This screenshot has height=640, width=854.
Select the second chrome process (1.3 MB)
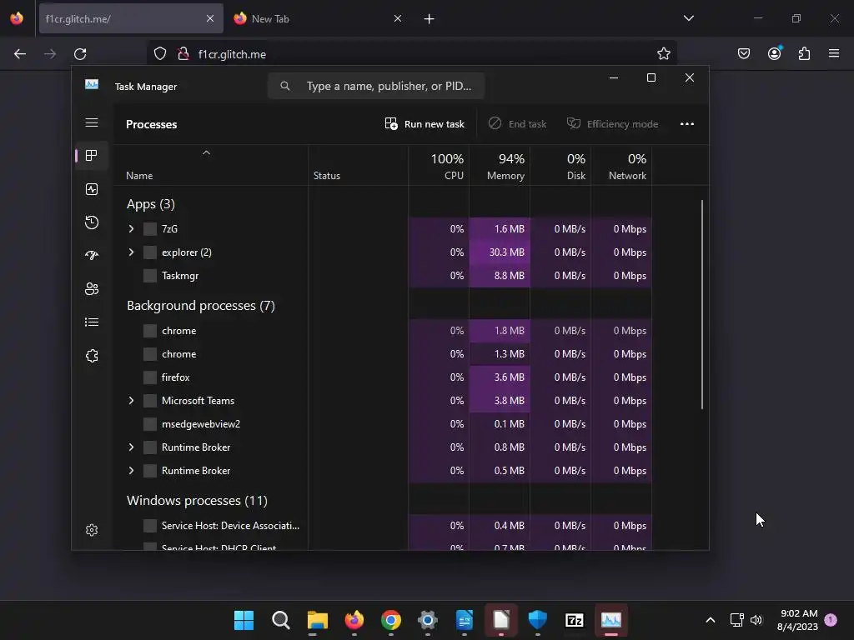[382, 353]
